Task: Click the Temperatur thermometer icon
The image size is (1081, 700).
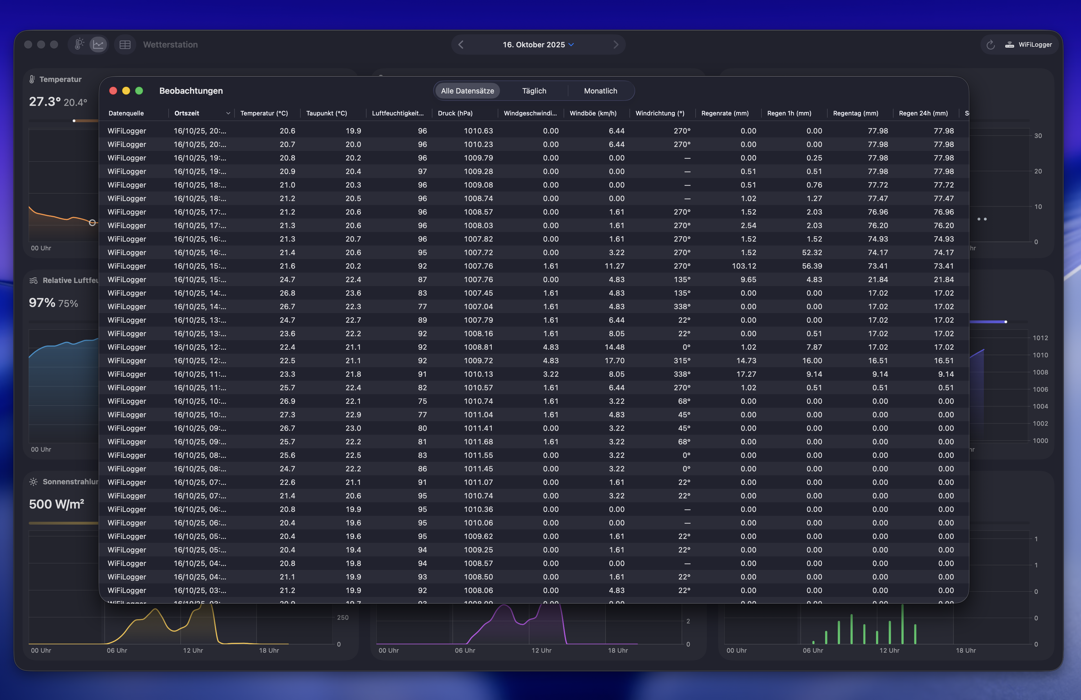Action: pos(32,79)
